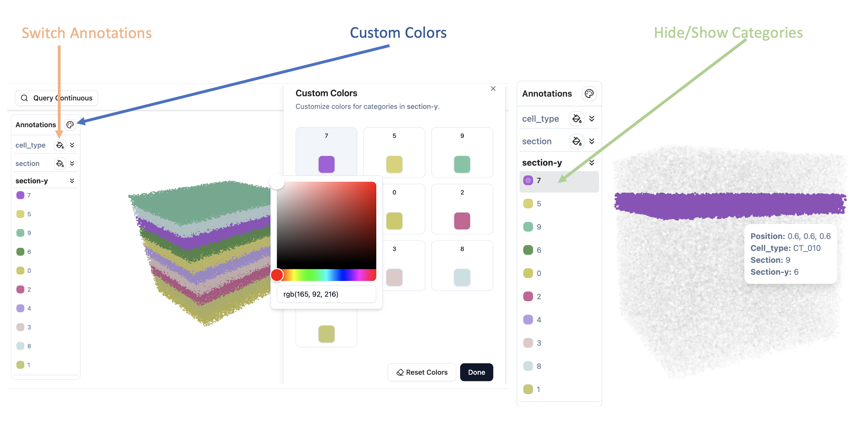This screenshot has height=438, width=861.
Task: Collapse left section-y annotation chevron
Action: point(72,181)
